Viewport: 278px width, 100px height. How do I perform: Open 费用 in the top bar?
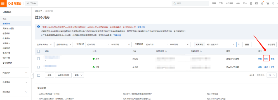pyautogui.click(x=214, y=4)
